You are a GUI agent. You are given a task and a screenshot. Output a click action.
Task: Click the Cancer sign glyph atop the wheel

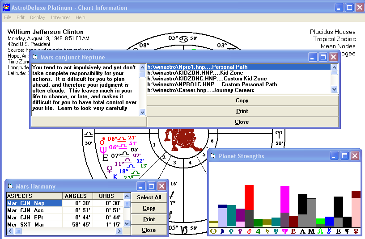(183, 39)
